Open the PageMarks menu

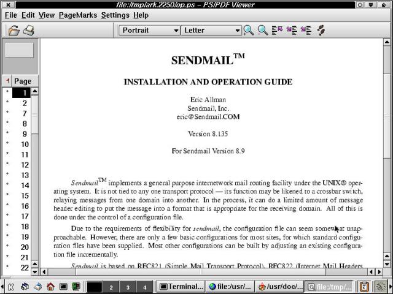coord(78,15)
